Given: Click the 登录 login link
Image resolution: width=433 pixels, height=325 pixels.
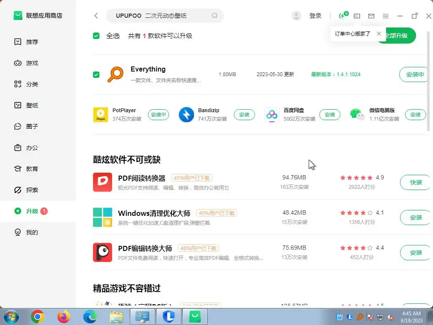Looking at the screenshot, I should pos(315,16).
